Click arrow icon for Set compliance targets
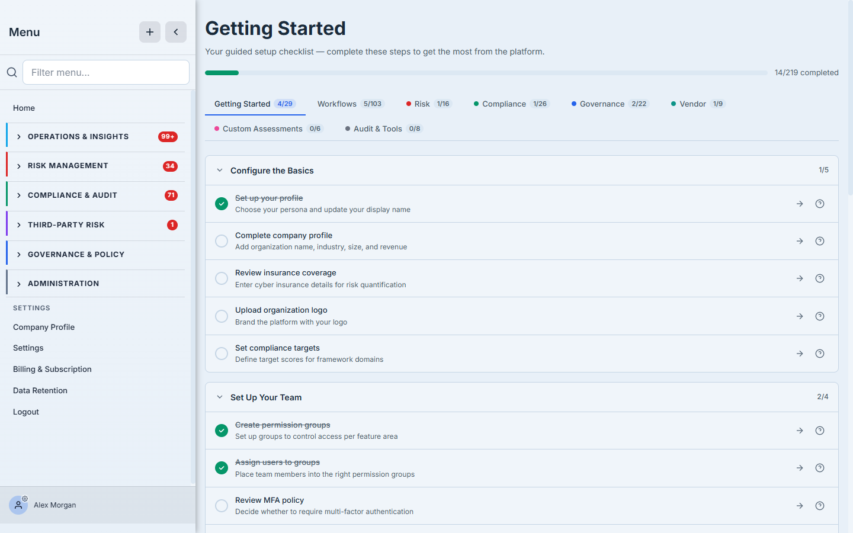 pyautogui.click(x=800, y=354)
